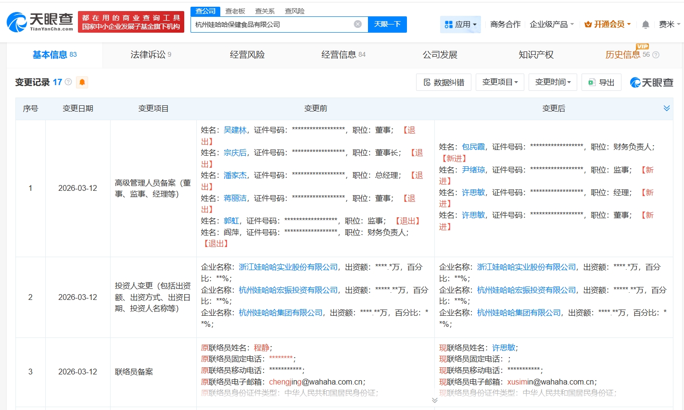The height and width of the screenshot is (410, 684).
Task: Open the 变更时间 filter dropdown
Action: click(x=553, y=82)
